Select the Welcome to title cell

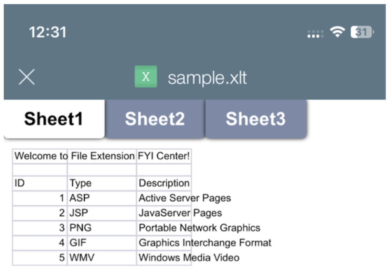point(41,157)
